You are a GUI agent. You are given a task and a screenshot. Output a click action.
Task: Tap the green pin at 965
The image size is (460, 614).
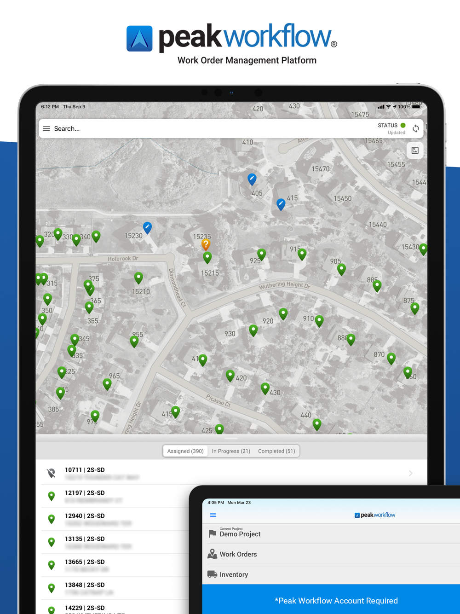pos(107,384)
